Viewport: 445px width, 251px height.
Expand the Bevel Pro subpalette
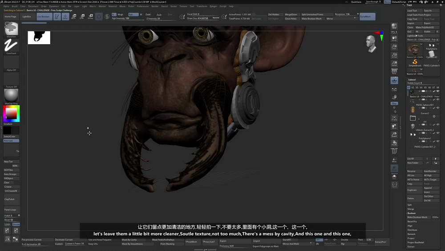pos(412,222)
